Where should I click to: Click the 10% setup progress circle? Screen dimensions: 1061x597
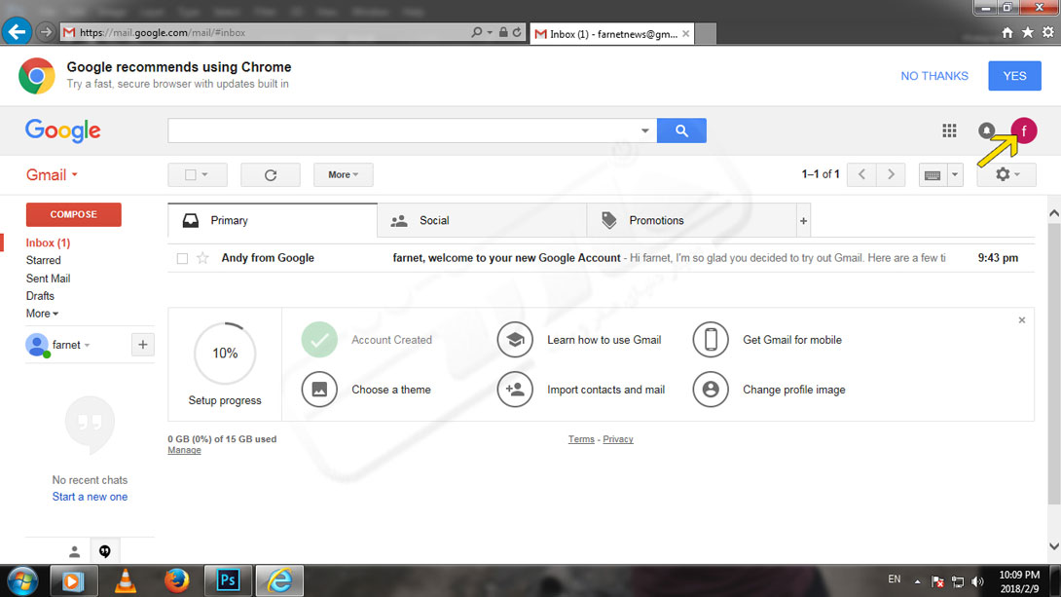click(225, 354)
